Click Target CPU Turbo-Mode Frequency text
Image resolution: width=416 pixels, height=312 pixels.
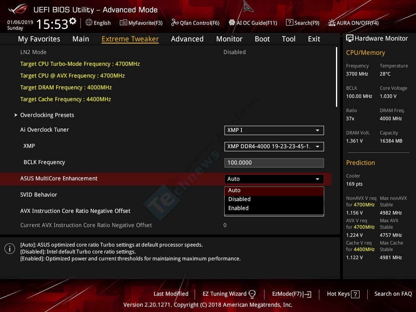click(x=80, y=64)
